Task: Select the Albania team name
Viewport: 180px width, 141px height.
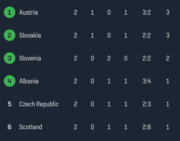Action: click(x=29, y=81)
